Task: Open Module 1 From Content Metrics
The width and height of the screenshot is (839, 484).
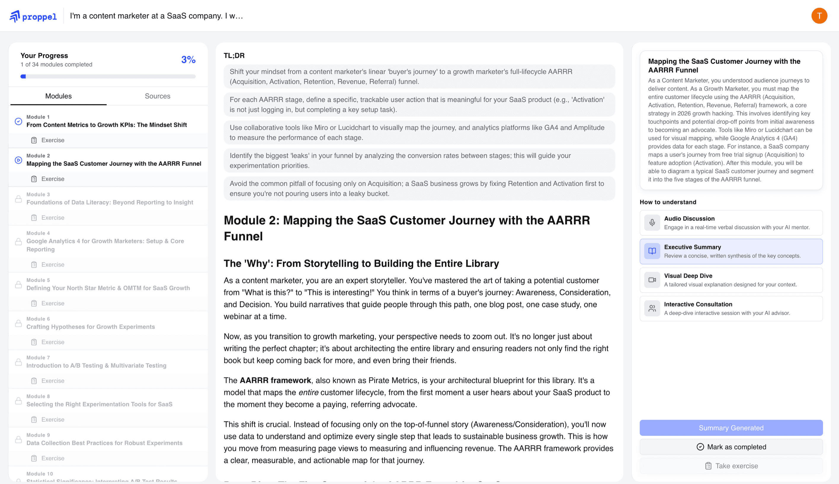Action: click(x=106, y=125)
